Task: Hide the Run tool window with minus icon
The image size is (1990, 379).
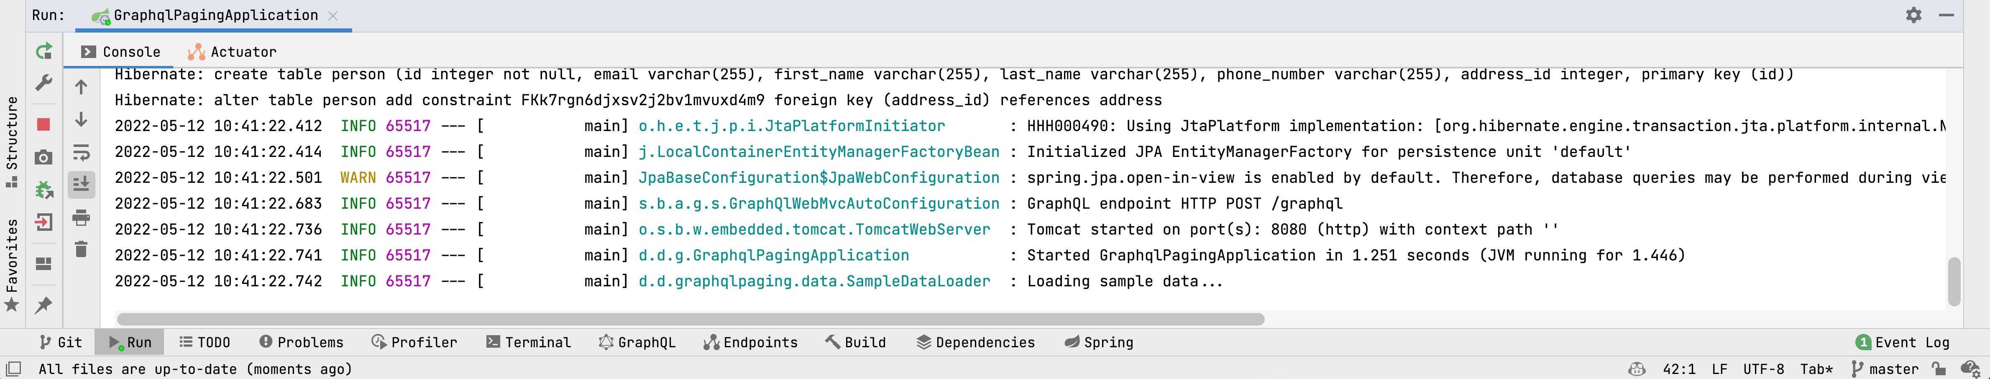Action: click(1947, 15)
